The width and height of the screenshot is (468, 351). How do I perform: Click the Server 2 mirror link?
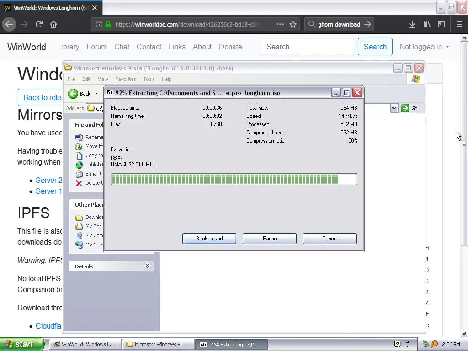click(x=48, y=180)
